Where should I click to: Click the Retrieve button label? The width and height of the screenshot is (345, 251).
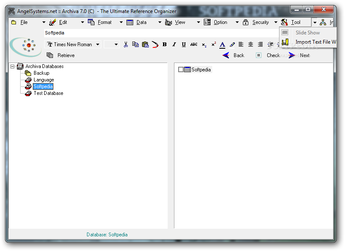(x=66, y=55)
